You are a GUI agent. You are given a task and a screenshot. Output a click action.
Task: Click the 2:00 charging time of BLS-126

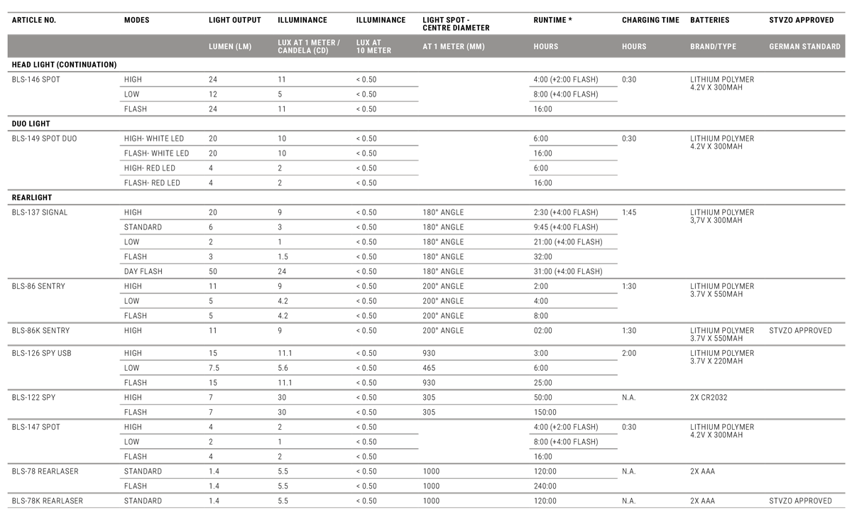click(629, 353)
